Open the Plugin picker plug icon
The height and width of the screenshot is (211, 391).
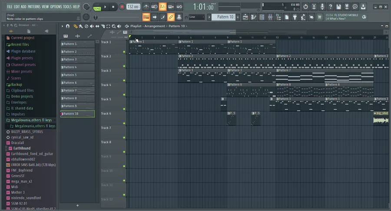(x=295, y=17)
